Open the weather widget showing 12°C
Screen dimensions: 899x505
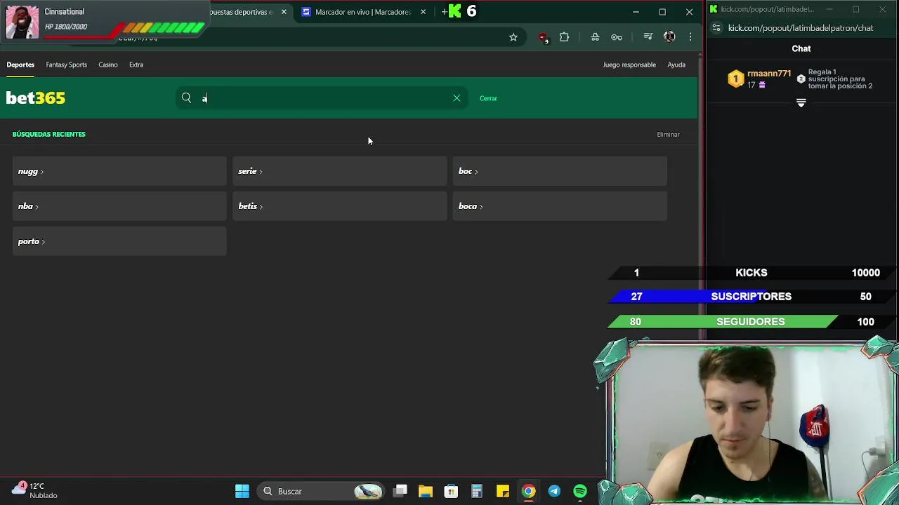(35, 490)
